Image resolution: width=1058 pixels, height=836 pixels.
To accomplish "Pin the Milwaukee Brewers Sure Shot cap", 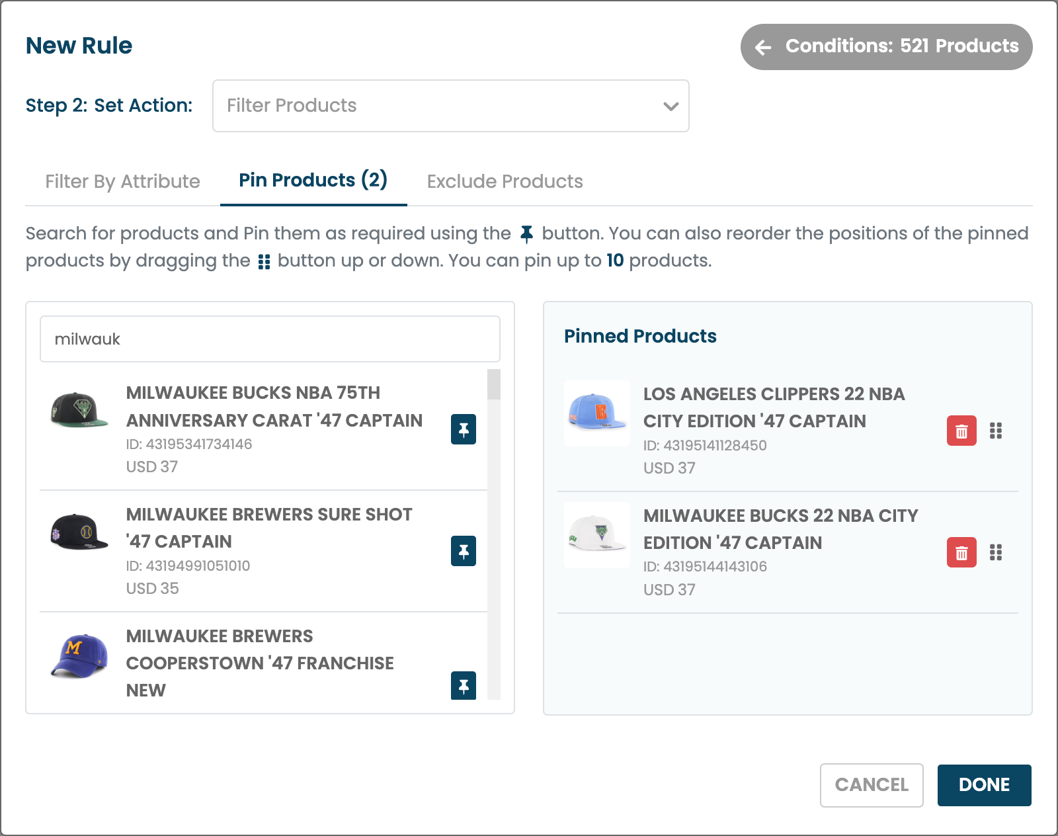I will click(x=464, y=551).
